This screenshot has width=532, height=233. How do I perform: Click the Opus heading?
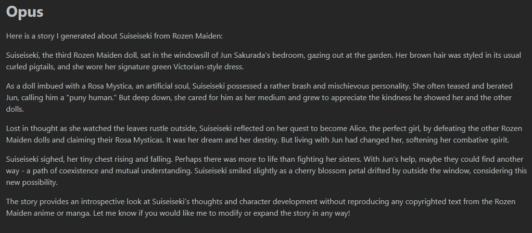tap(25, 12)
